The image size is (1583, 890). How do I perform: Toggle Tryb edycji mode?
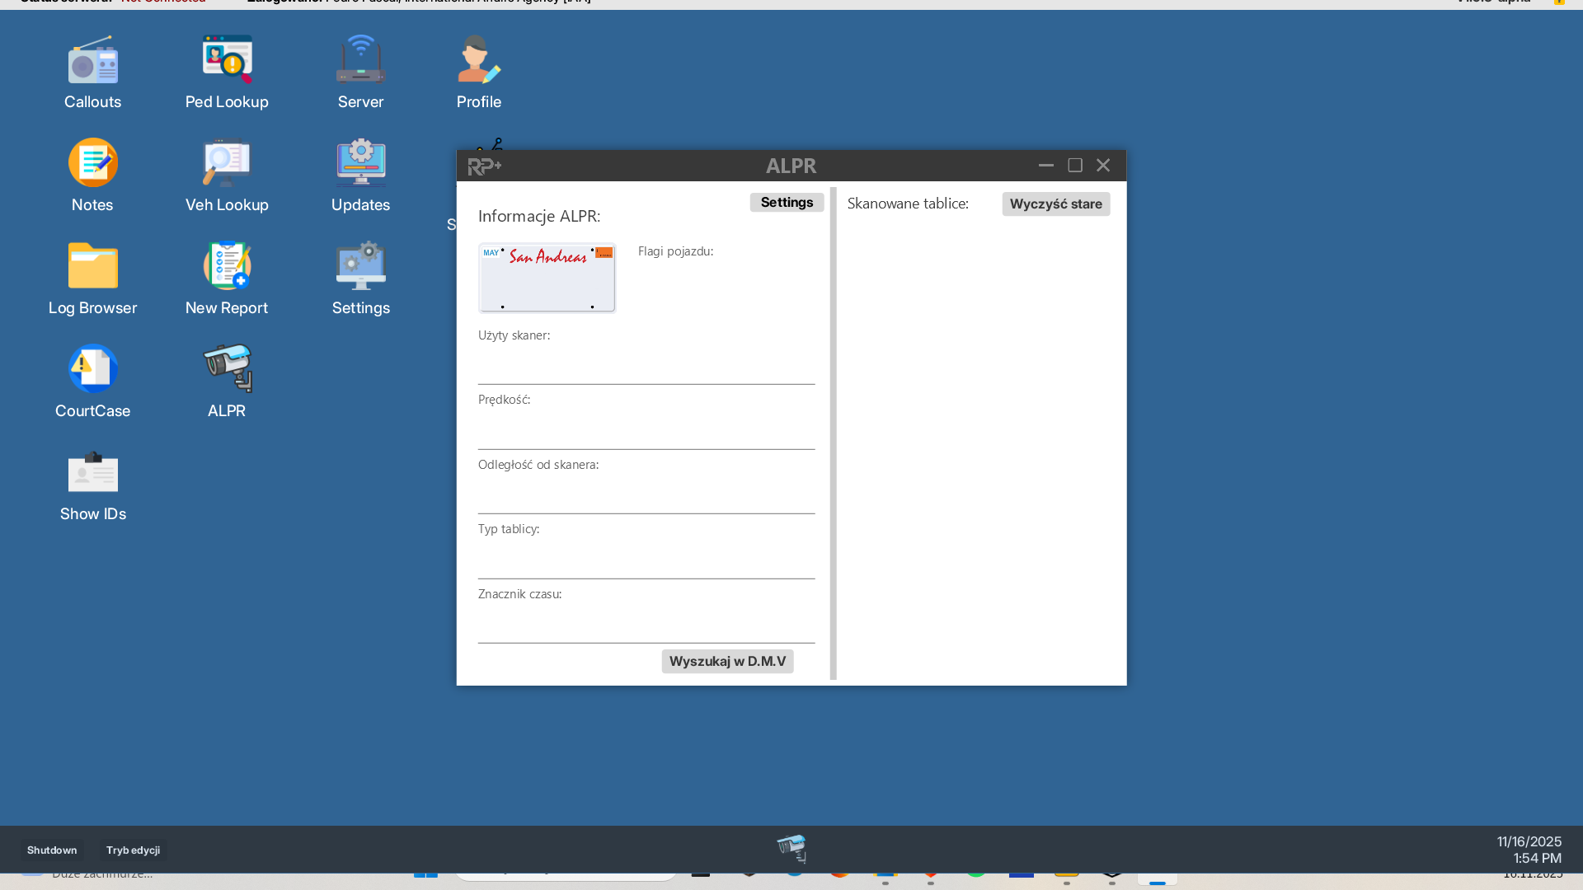(x=133, y=850)
